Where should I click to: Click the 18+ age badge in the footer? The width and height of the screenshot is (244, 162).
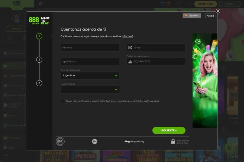point(94,141)
